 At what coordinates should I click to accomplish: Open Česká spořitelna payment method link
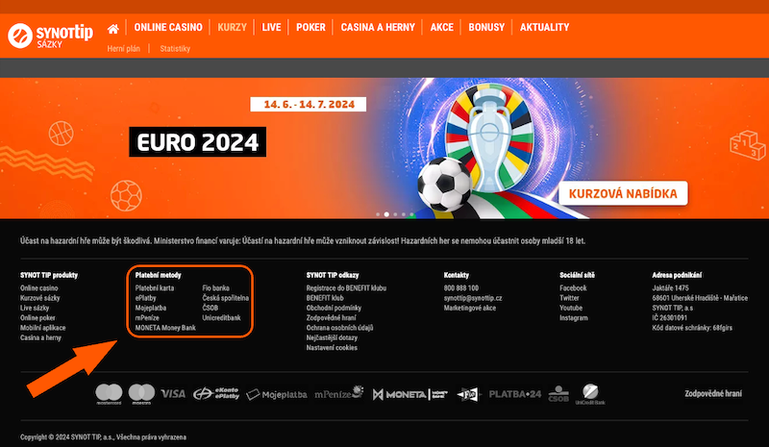click(226, 298)
